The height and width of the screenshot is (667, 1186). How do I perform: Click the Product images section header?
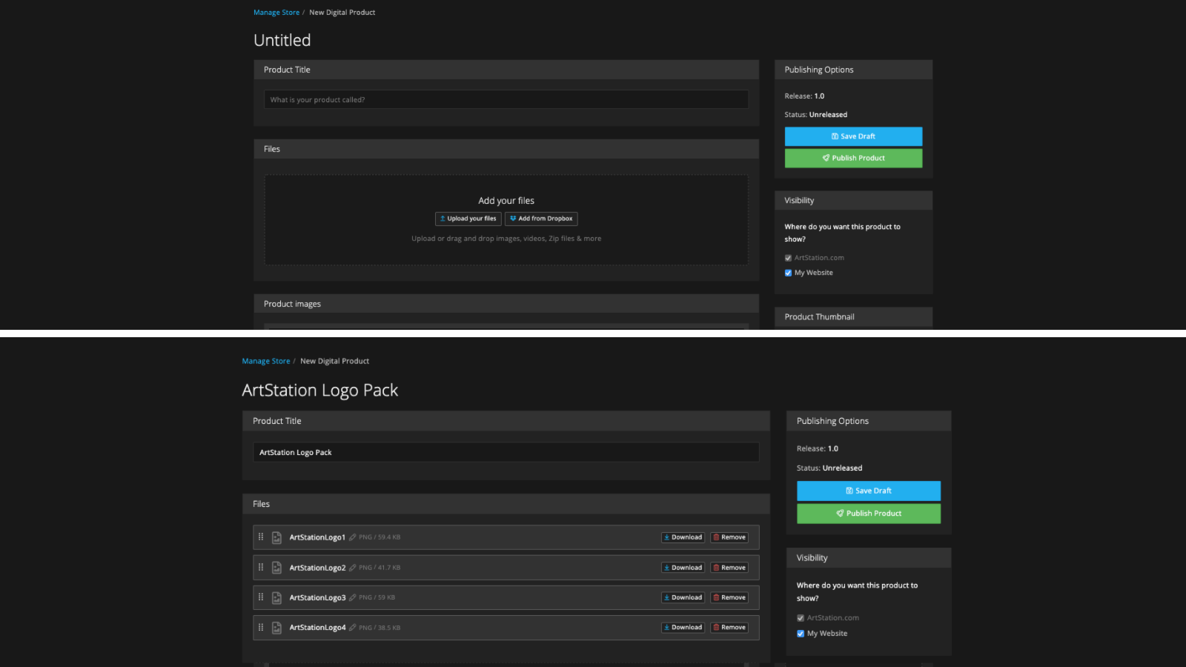pyautogui.click(x=506, y=304)
